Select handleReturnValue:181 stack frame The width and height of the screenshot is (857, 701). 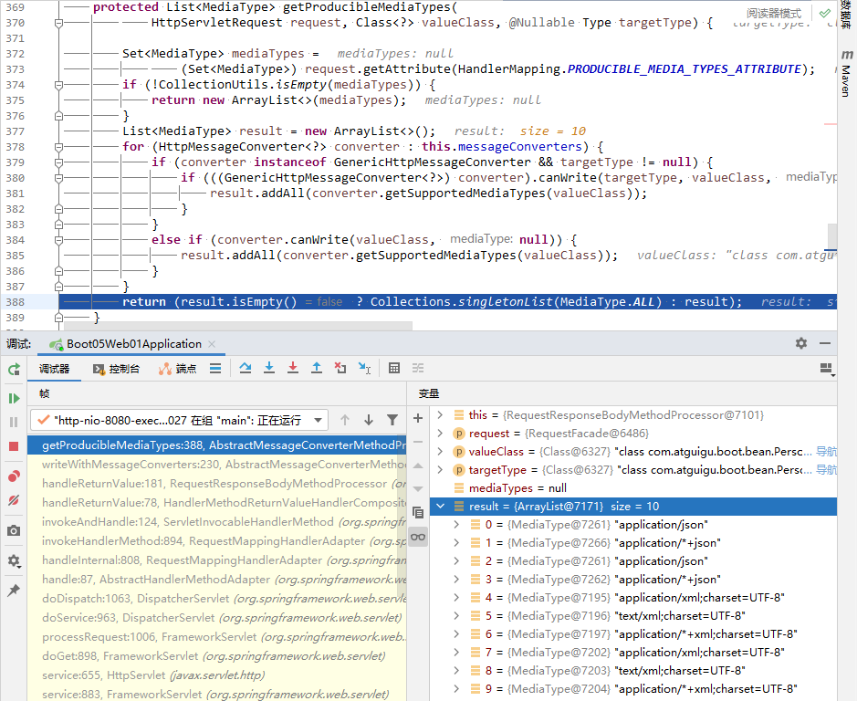(x=217, y=484)
